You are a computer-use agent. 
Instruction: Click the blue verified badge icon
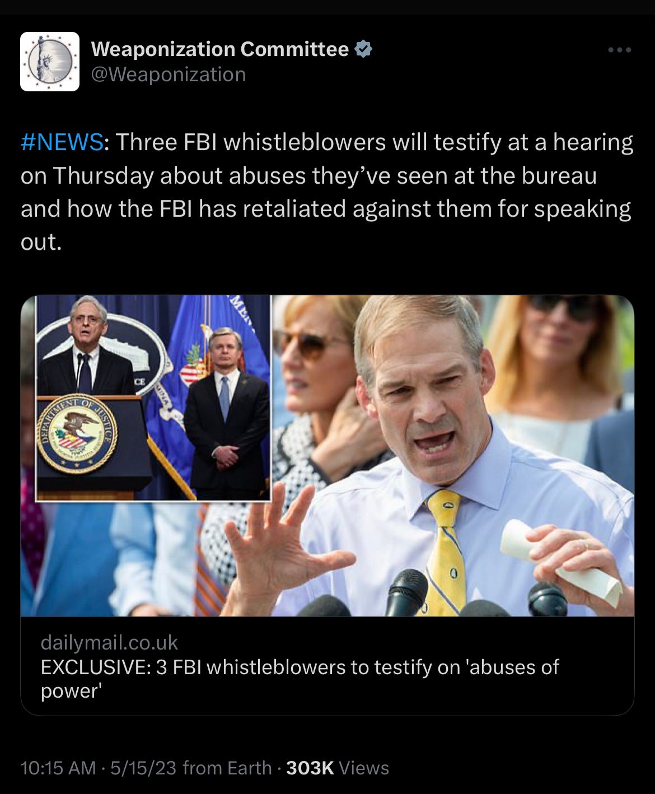[x=364, y=49]
